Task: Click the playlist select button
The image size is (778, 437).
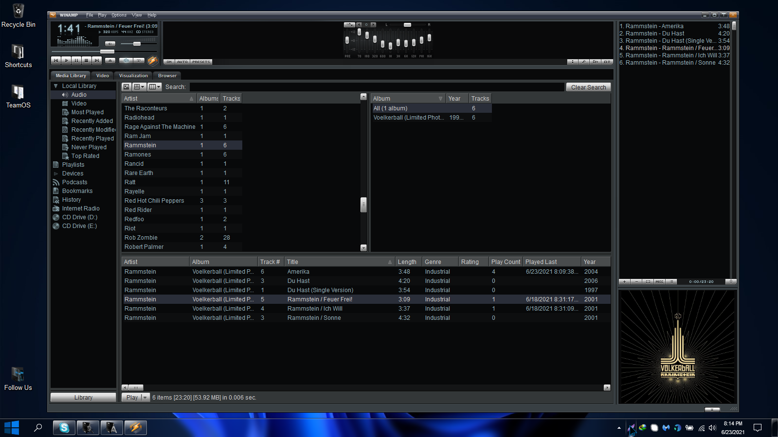Action: pyautogui.click(x=648, y=281)
